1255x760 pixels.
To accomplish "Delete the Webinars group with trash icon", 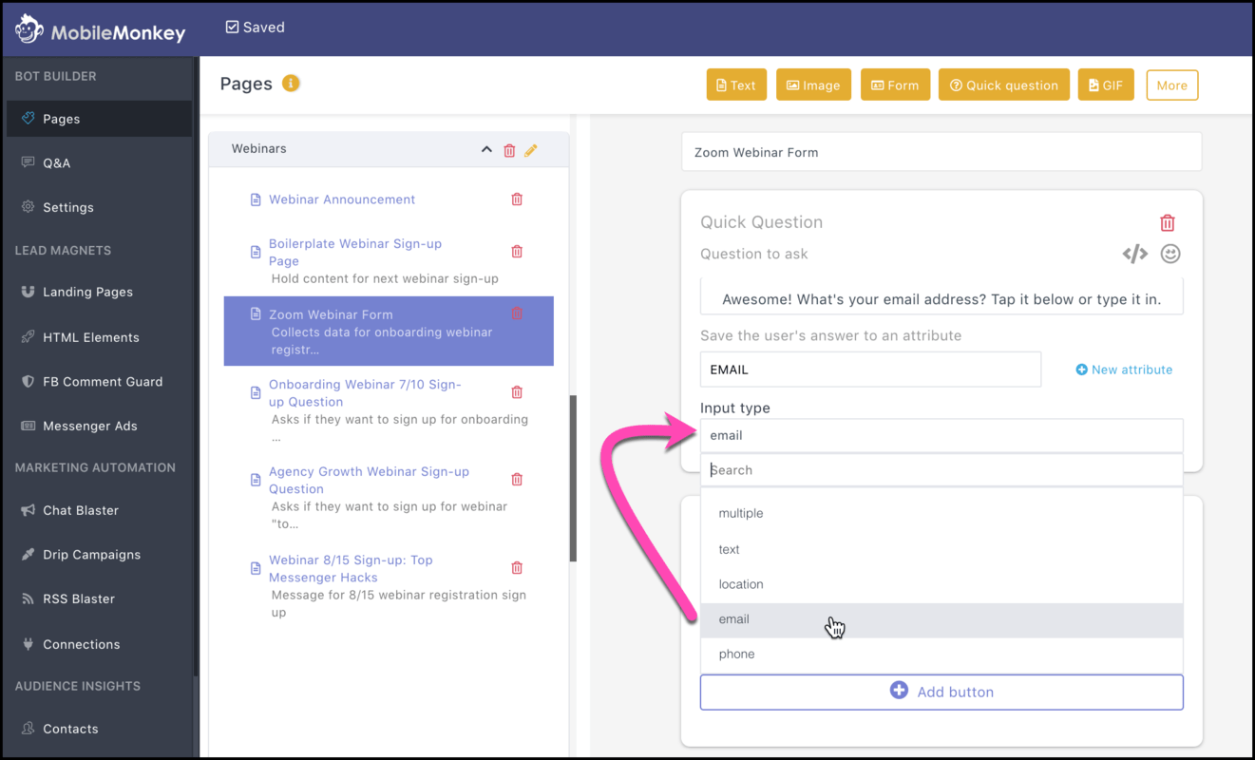I will pos(509,150).
